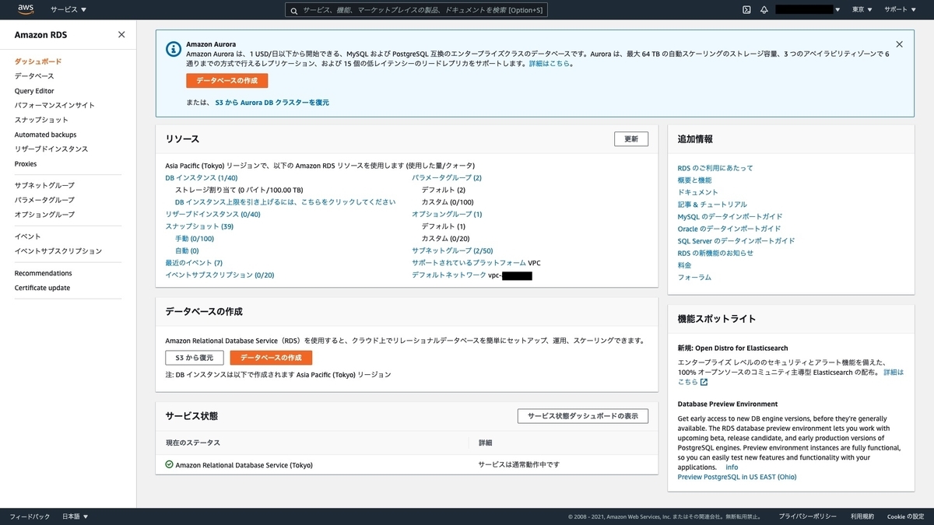Click the info icon in the Aurora banner
This screenshot has width=934, height=525.
point(172,48)
